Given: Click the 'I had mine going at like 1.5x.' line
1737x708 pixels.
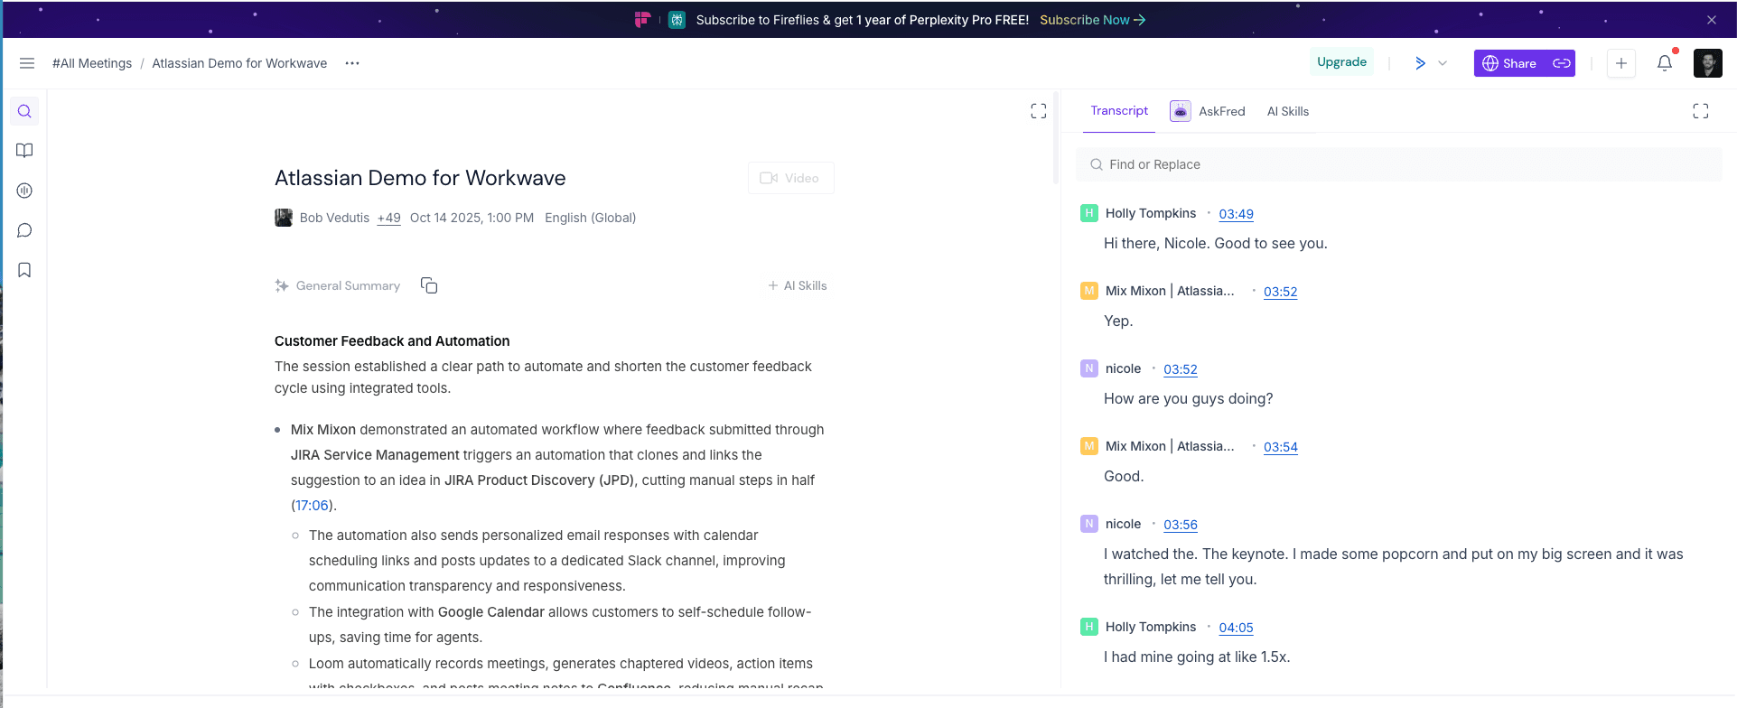Looking at the screenshot, I should 1196,657.
